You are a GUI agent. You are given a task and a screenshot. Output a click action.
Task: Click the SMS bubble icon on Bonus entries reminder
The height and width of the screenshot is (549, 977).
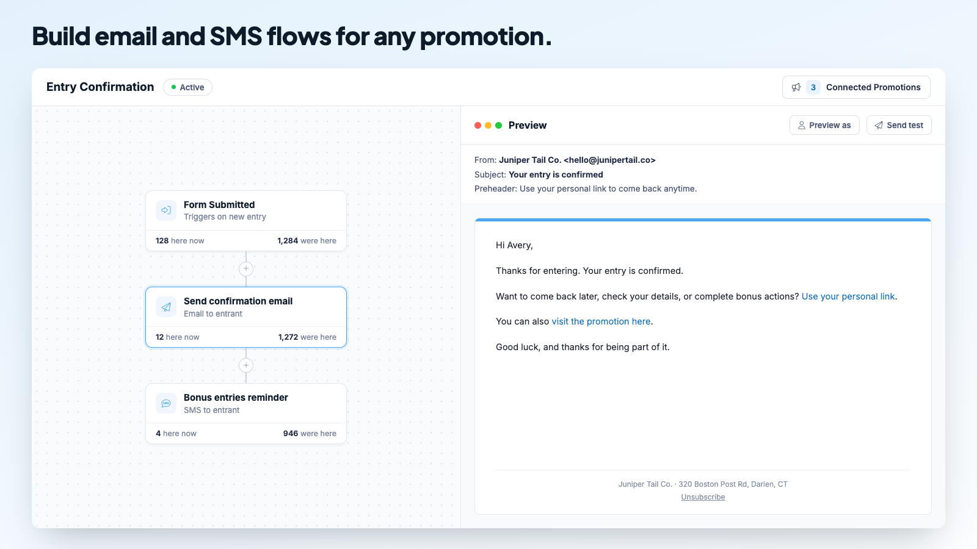click(x=166, y=403)
